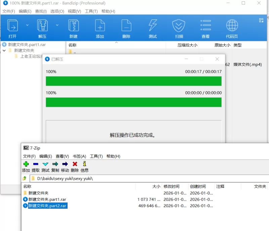The width and height of the screenshot is (269, 231).
Task: Select 新建文件夹 folder in Bandizip tree
Action: [x=24, y=51]
